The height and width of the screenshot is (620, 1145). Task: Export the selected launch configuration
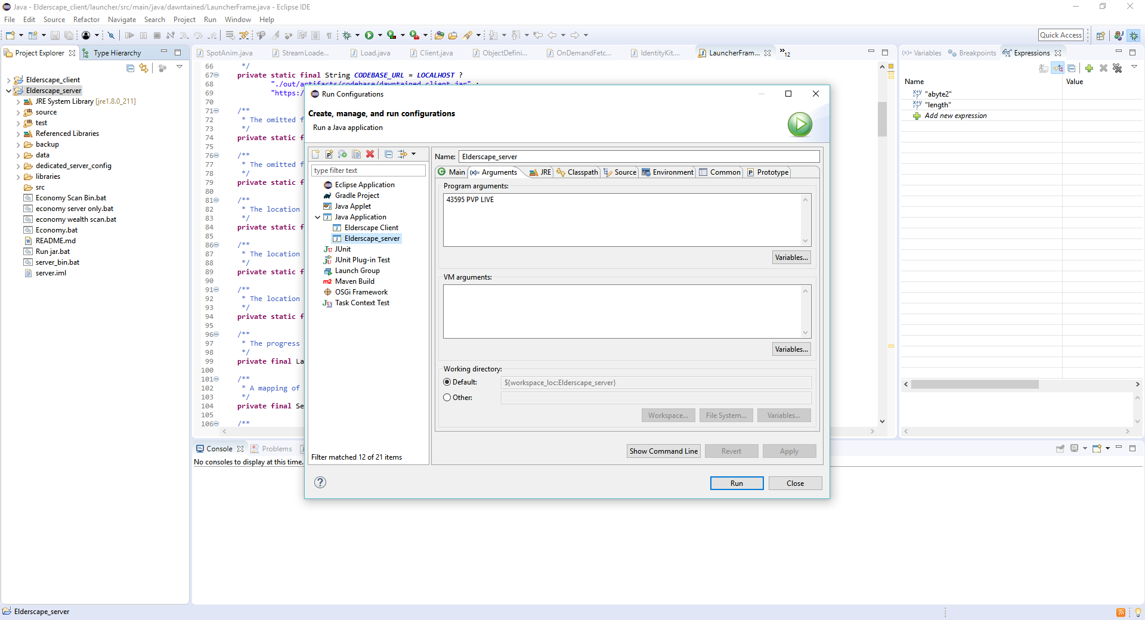click(343, 154)
